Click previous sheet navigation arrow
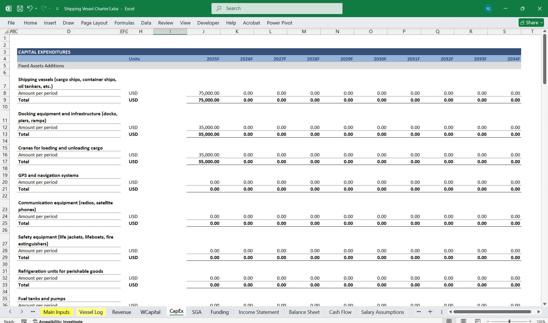Image resolution: width=548 pixels, height=323 pixels. 10,312
